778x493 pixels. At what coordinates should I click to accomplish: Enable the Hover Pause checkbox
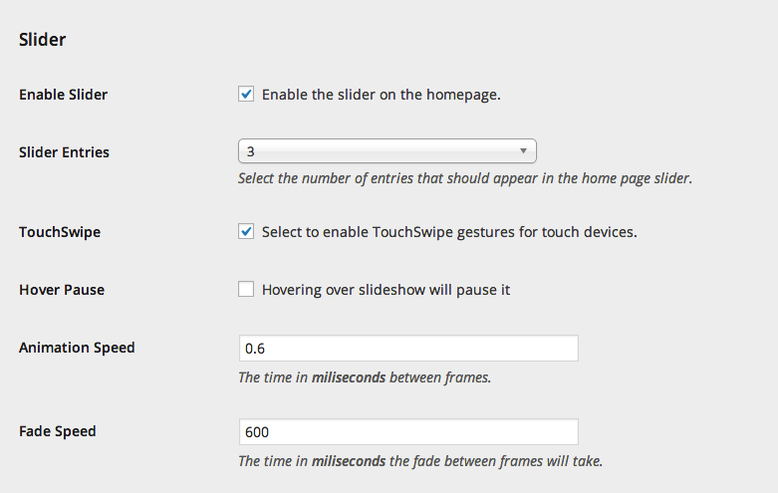246,290
